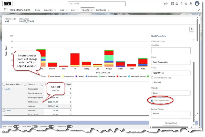
Task: Open Global Actions plus icon
Action: [173, 4]
